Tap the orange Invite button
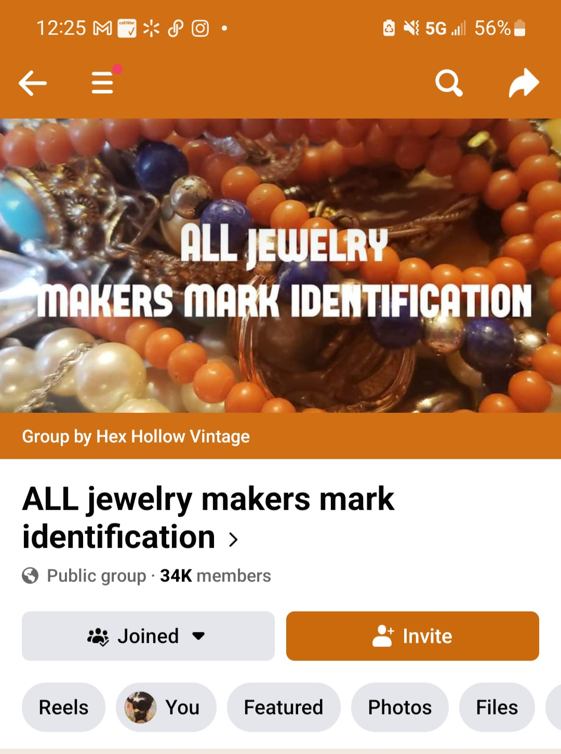Viewport: 561px width, 754px height. pos(412,636)
